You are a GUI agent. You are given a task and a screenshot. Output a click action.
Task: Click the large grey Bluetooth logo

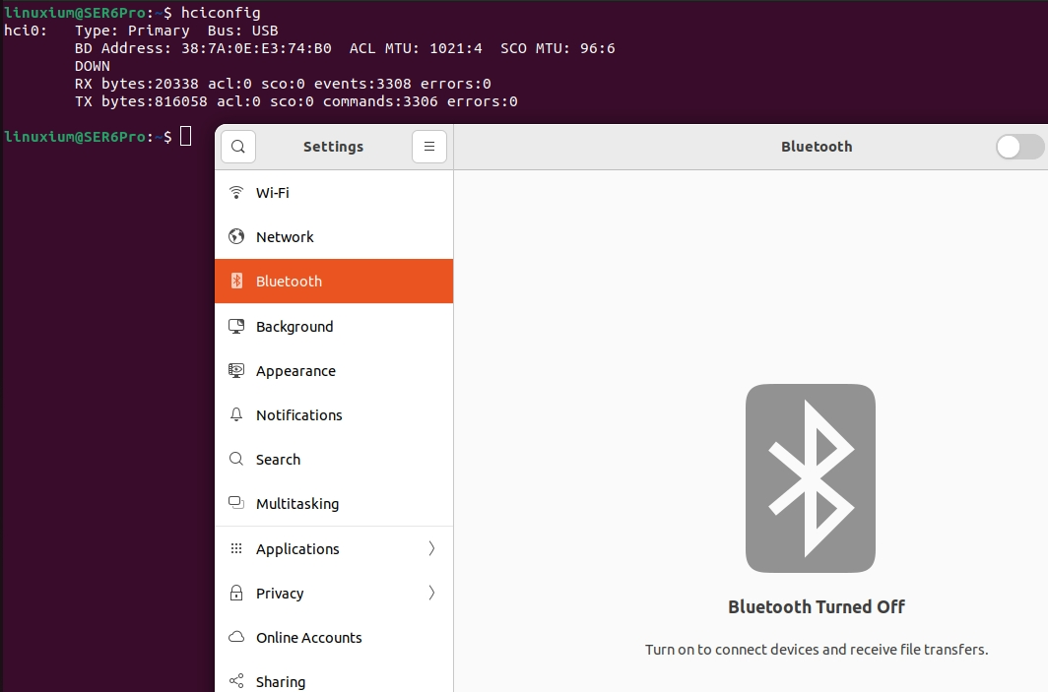point(810,478)
